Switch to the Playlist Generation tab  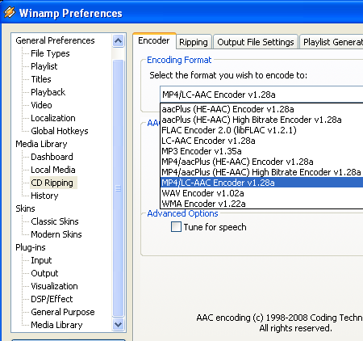tap(332, 42)
